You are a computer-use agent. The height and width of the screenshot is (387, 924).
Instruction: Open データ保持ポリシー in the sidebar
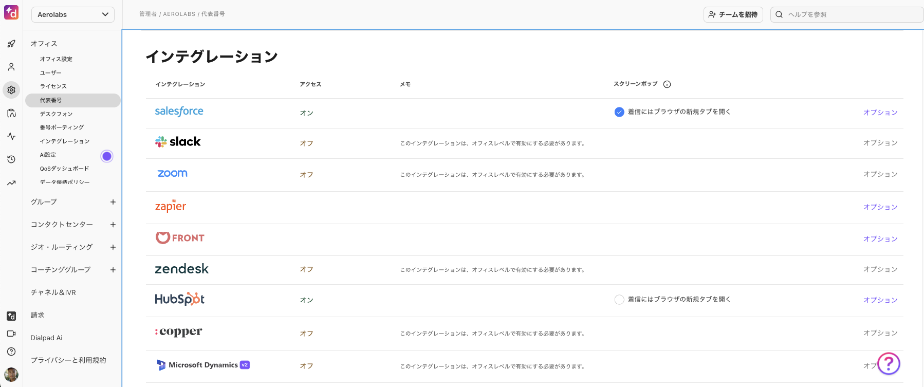(65, 182)
